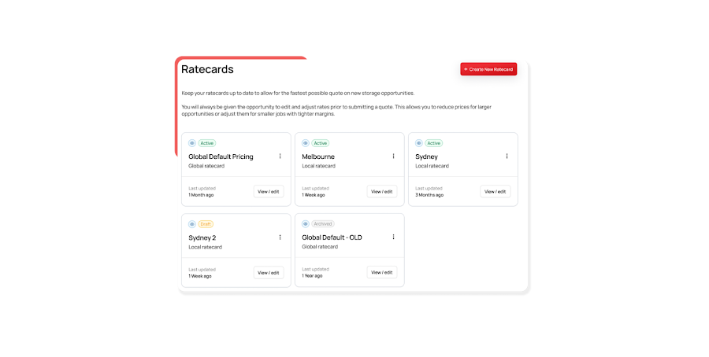
Task: Open three-dot menu for Sydney ratecard
Action: coord(507,156)
